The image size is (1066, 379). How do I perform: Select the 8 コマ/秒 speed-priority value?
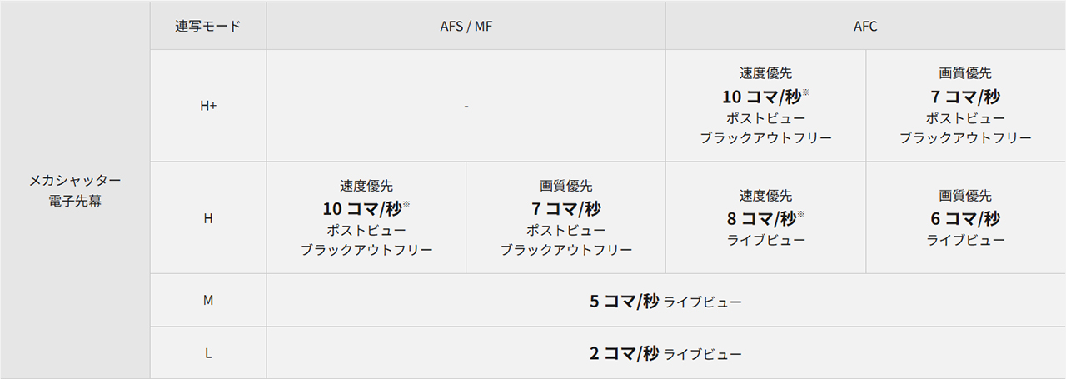(x=760, y=218)
